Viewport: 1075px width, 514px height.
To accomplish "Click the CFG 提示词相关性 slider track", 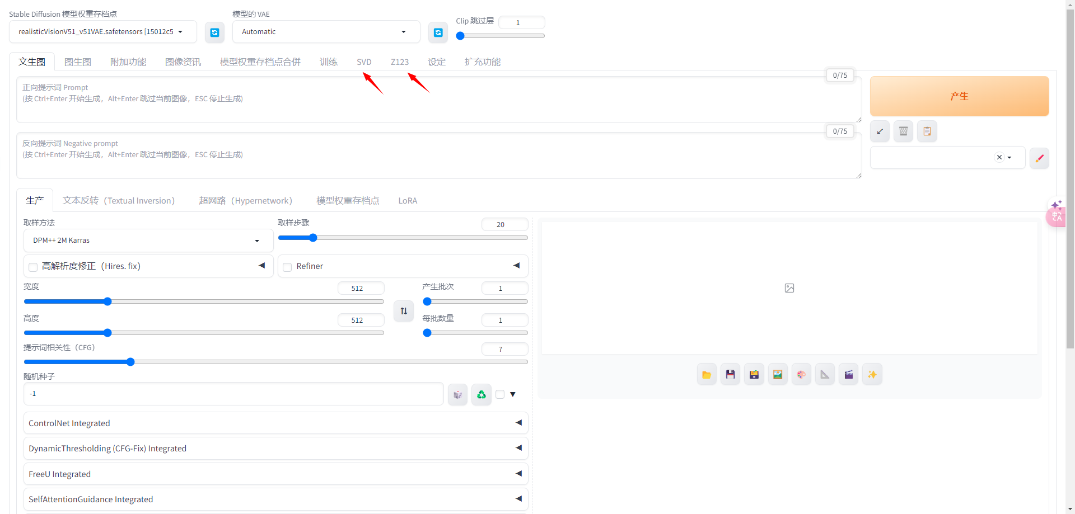I will point(336,362).
